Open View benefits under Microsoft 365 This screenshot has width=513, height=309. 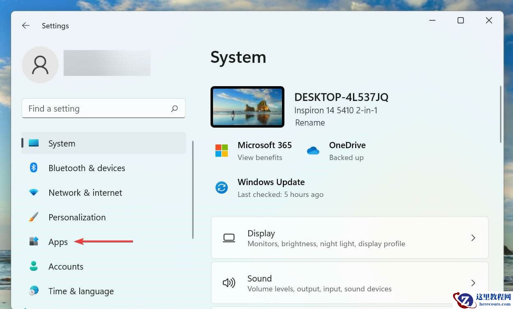(260, 157)
